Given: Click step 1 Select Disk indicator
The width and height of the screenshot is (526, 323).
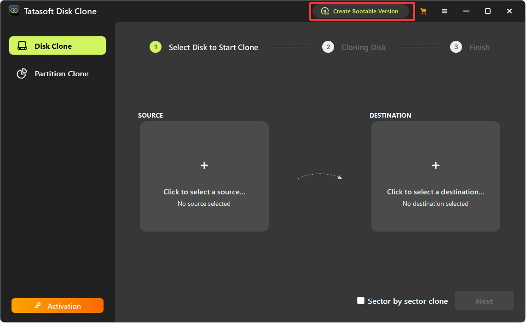Looking at the screenshot, I should (156, 47).
